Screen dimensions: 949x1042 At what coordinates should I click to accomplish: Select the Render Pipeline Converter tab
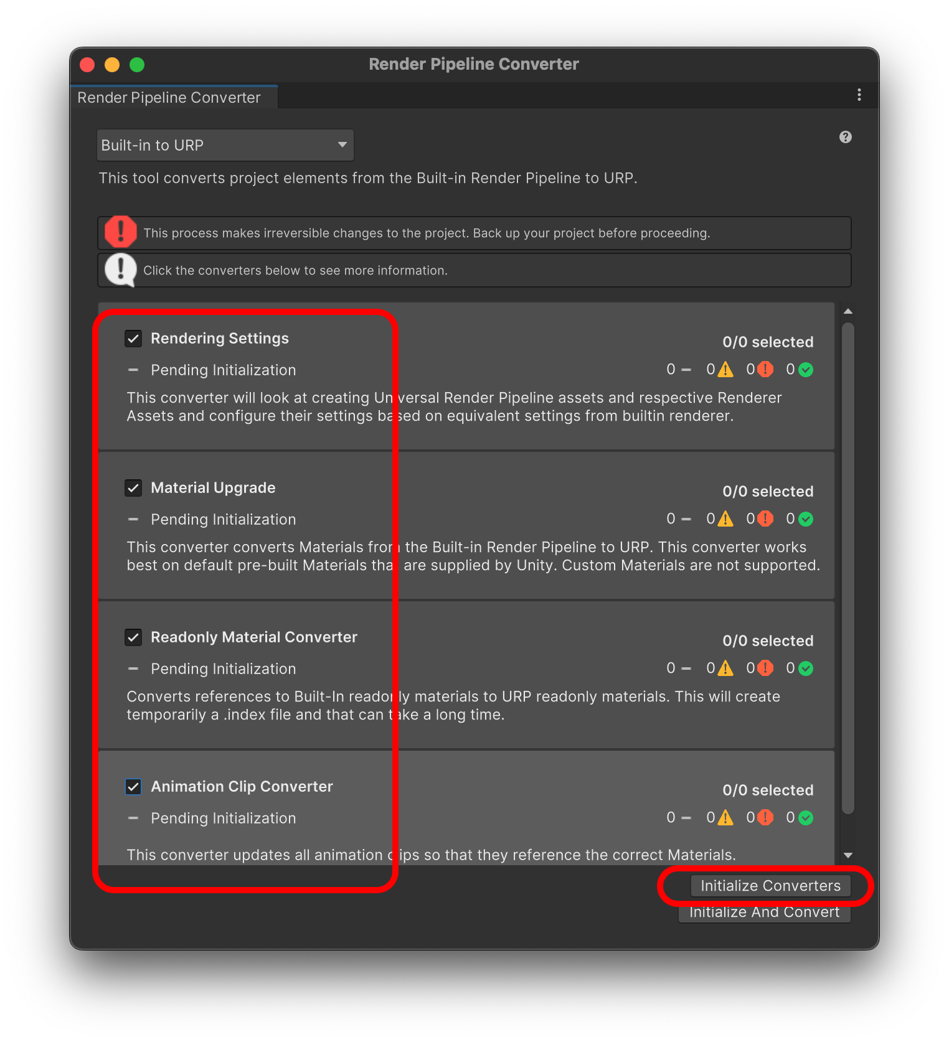coord(173,97)
